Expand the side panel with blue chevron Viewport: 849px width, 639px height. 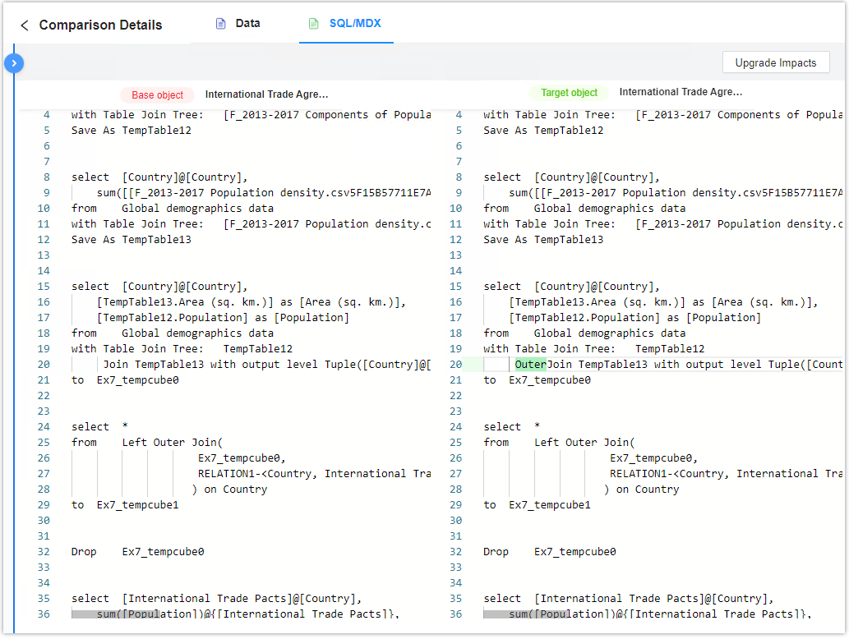14,62
